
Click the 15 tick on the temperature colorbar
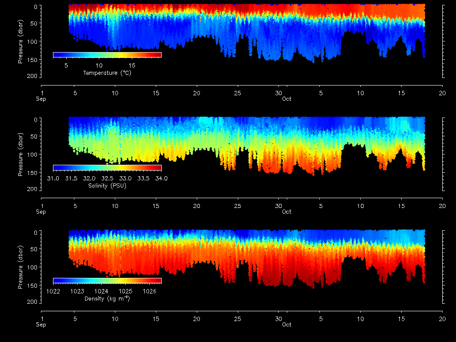132,65
